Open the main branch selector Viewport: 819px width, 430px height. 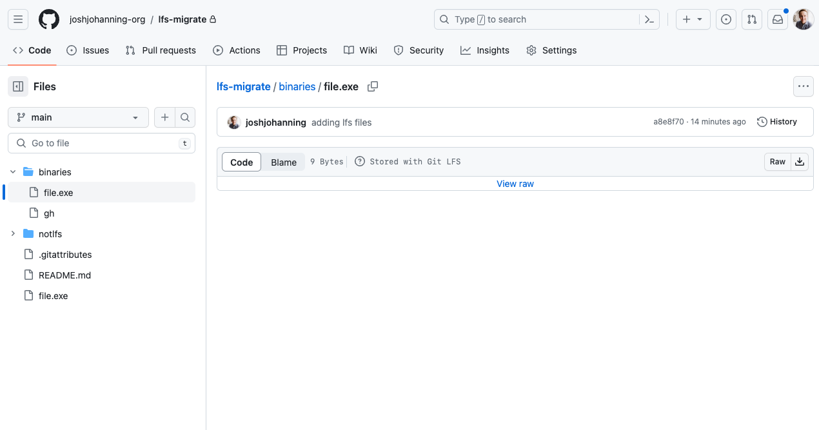pos(77,117)
